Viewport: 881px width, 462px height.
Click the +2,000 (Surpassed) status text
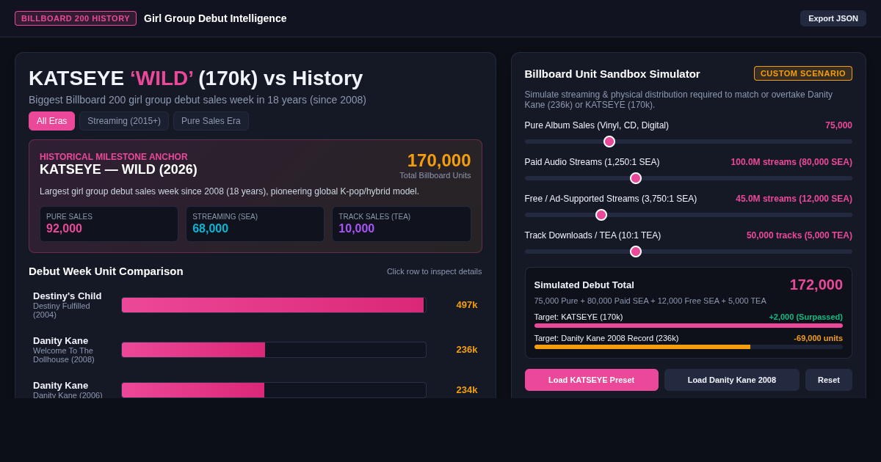[x=805, y=317]
